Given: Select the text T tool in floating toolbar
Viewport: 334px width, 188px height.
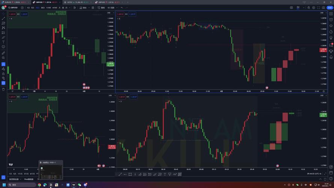Looking at the screenshot, I should 165,174.
